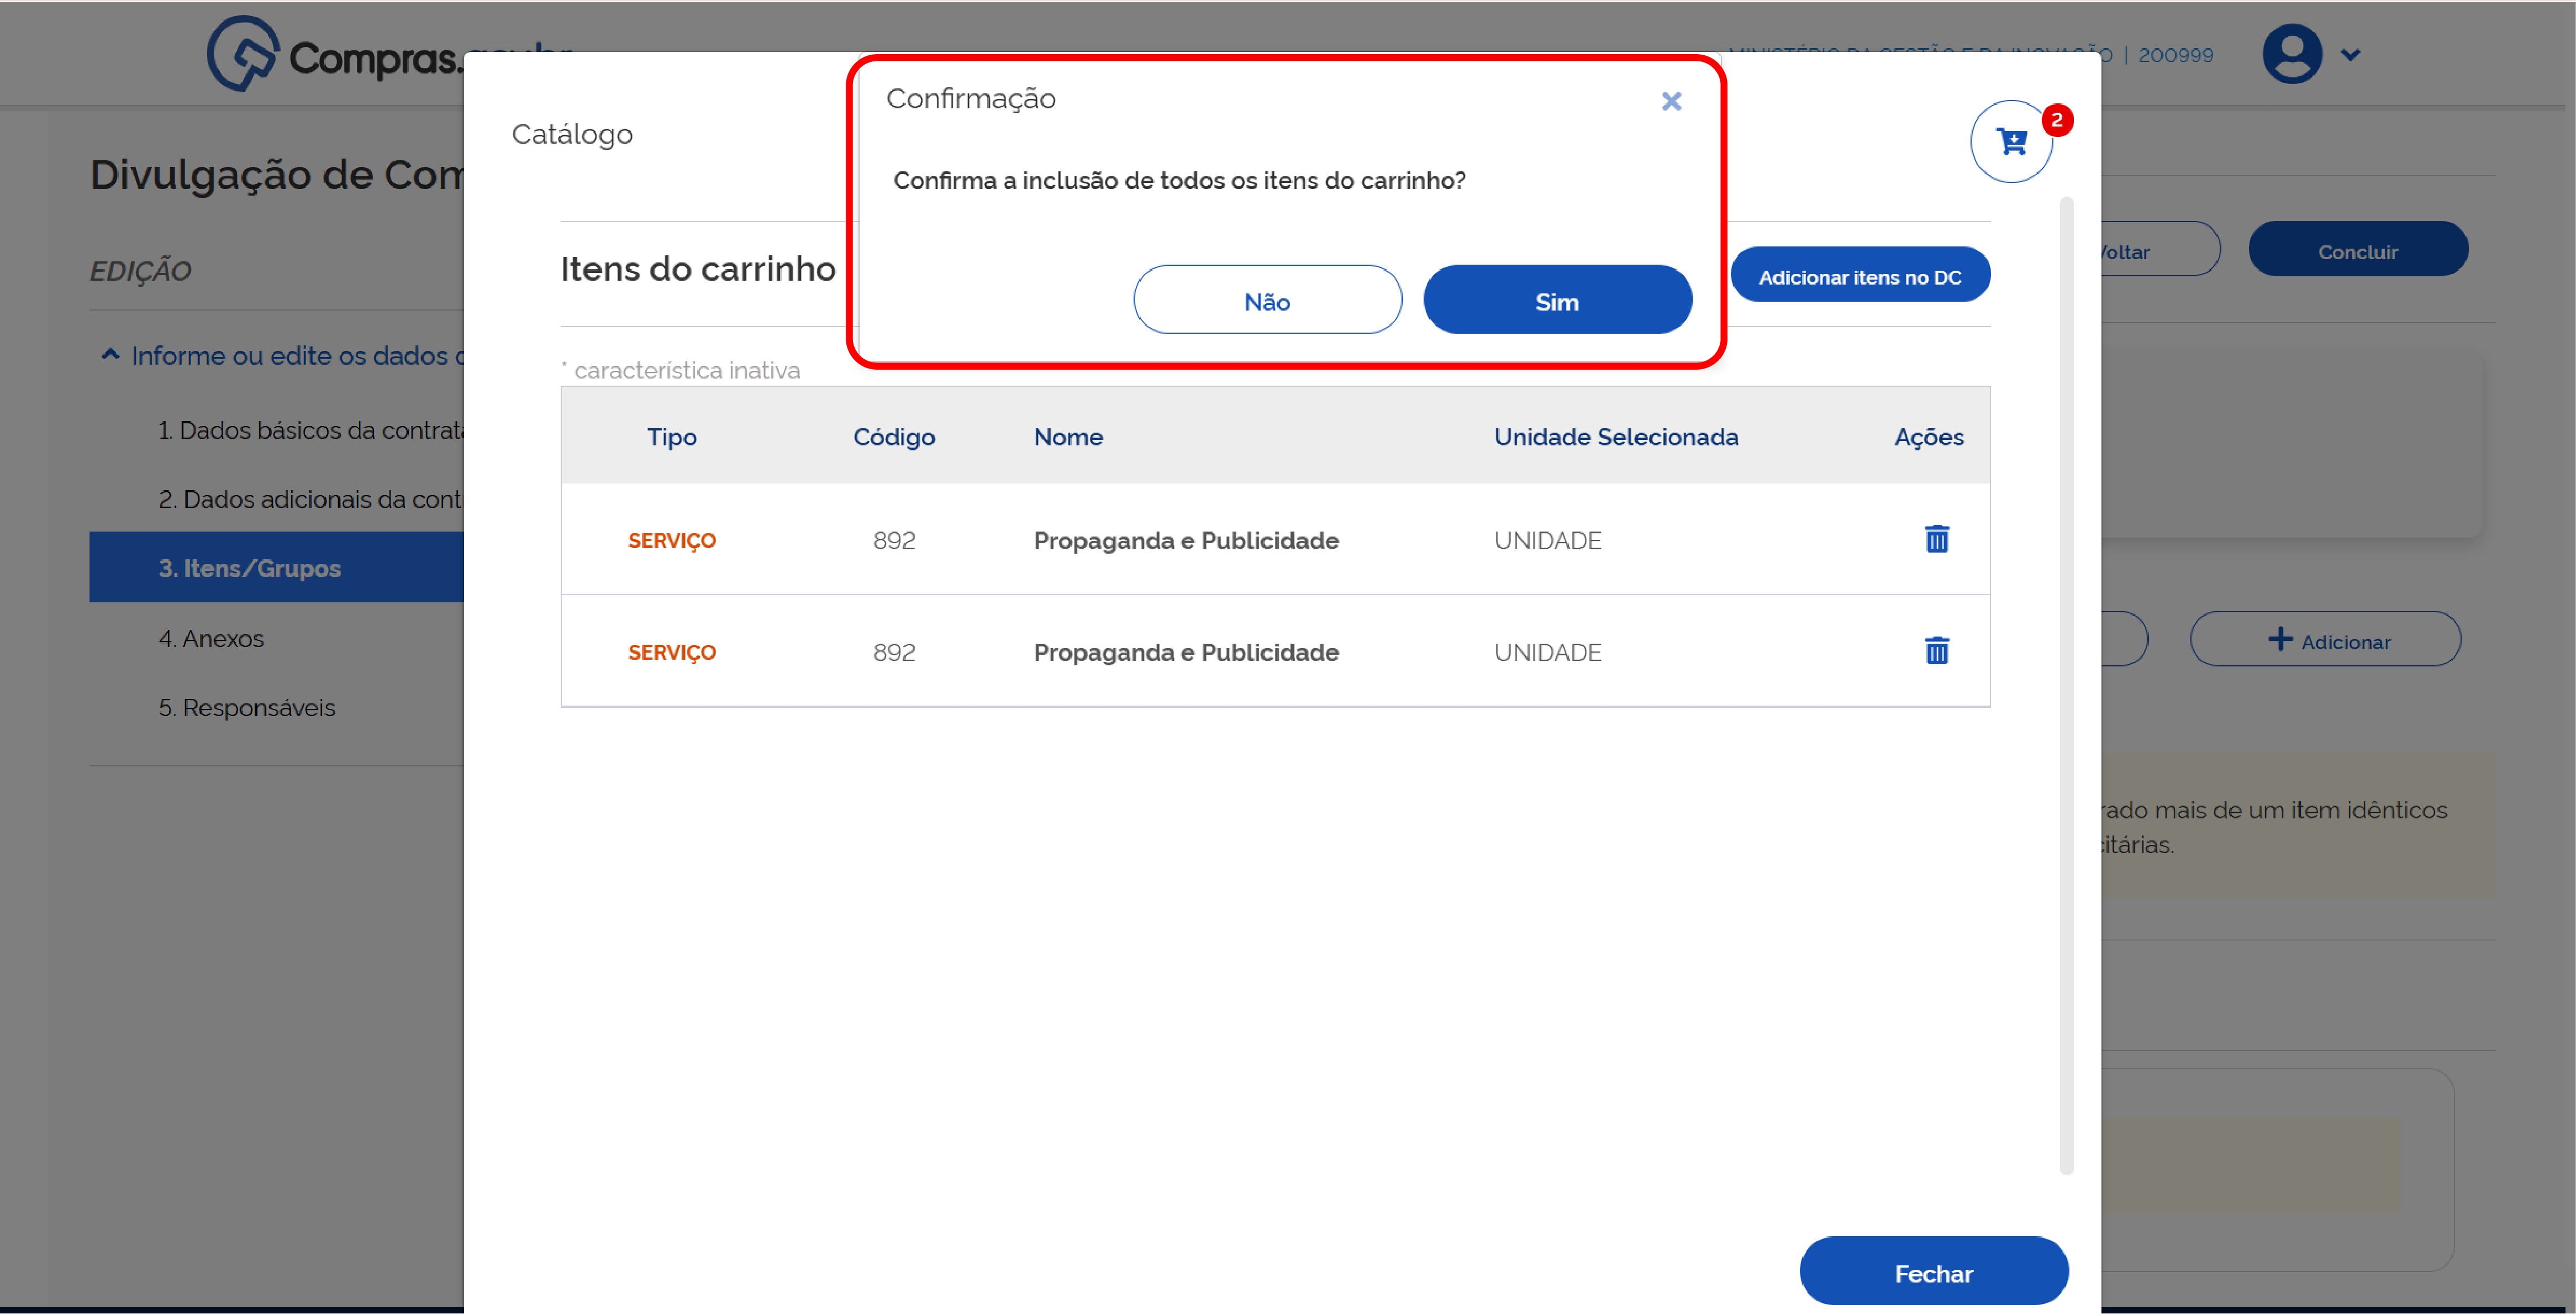Open the user profile avatar icon
The width and height of the screenshot is (2576, 1314).
point(2292,54)
